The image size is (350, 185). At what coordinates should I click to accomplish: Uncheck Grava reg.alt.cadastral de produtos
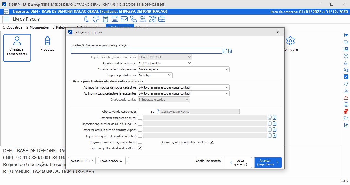[212, 142]
